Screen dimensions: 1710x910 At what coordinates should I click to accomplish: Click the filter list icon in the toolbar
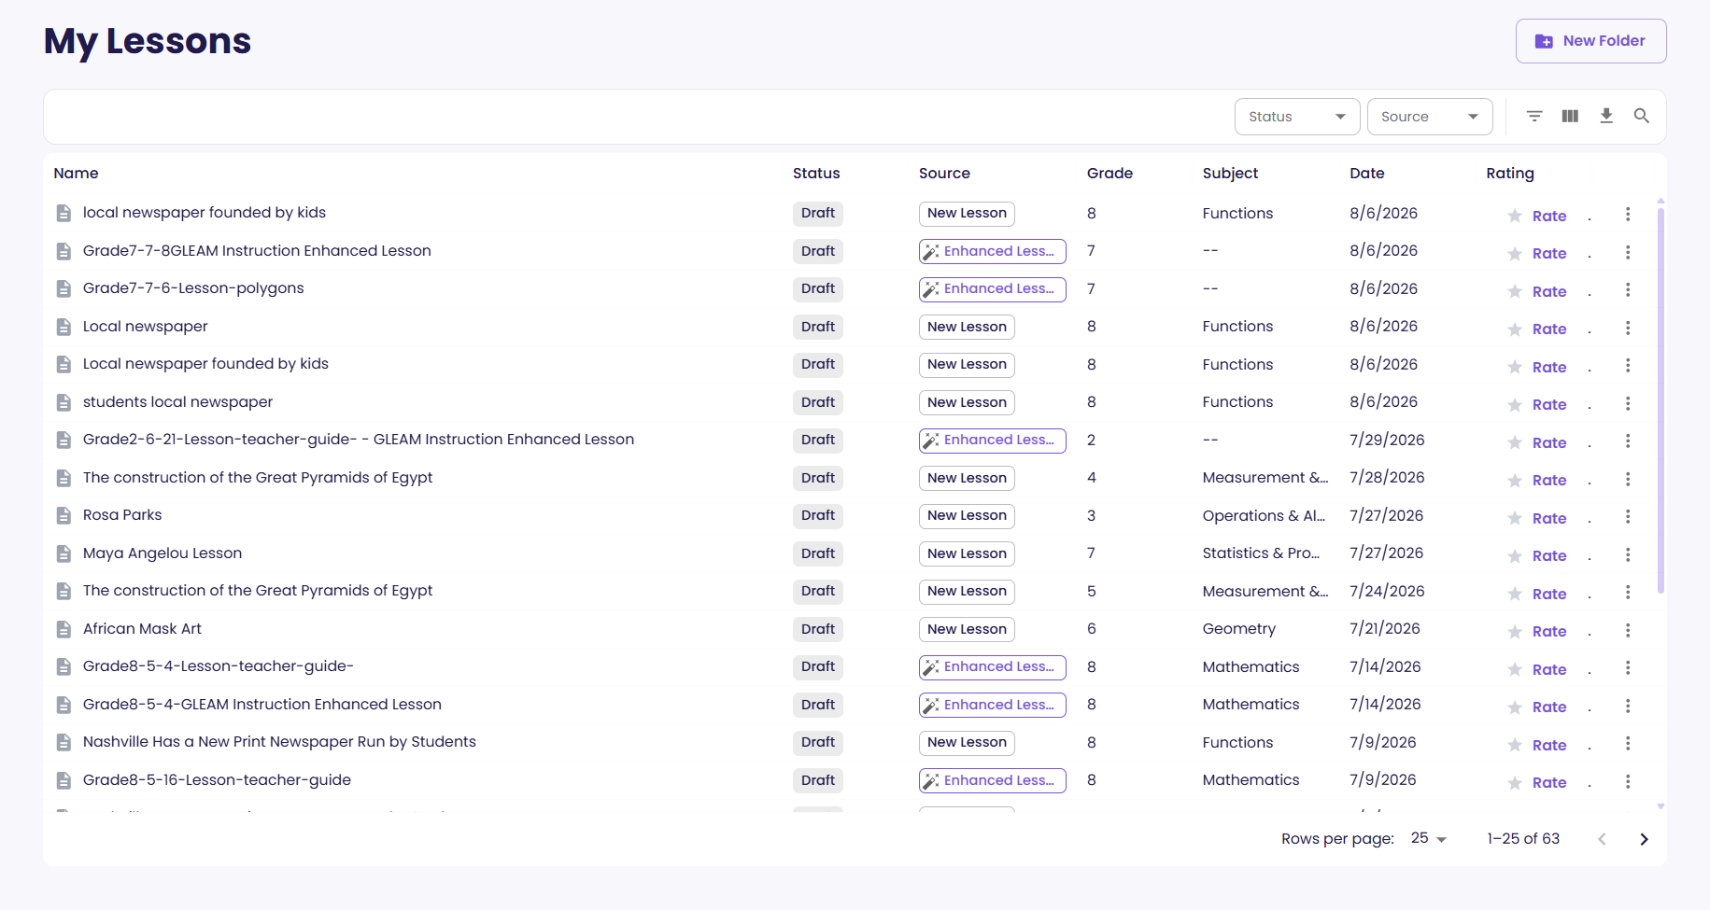click(1534, 116)
